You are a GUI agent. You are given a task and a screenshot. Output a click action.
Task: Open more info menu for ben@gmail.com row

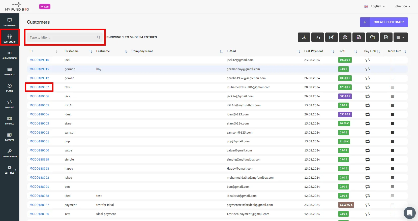(x=393, y=187)
